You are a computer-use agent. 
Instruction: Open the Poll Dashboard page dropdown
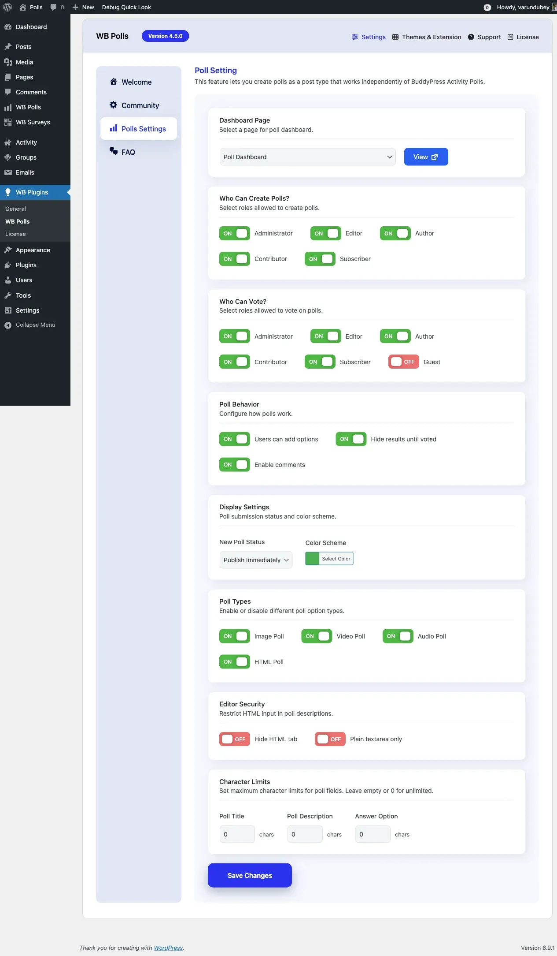click(x=308, y=157)
